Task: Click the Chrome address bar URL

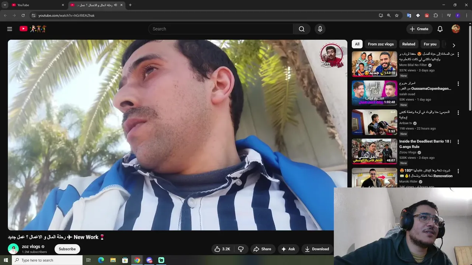Action: point(66,15)
